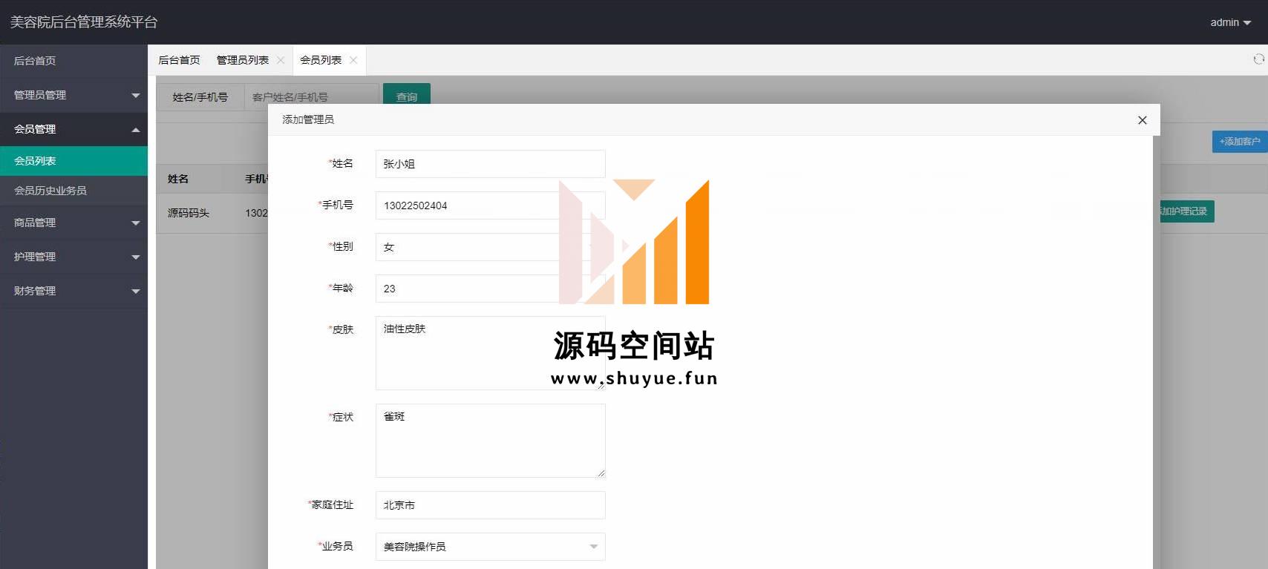Click the 业务员 dropdown arrow
Image resolution: width=1268 pixels, height=569 pixels.
(x=593, y=547)
